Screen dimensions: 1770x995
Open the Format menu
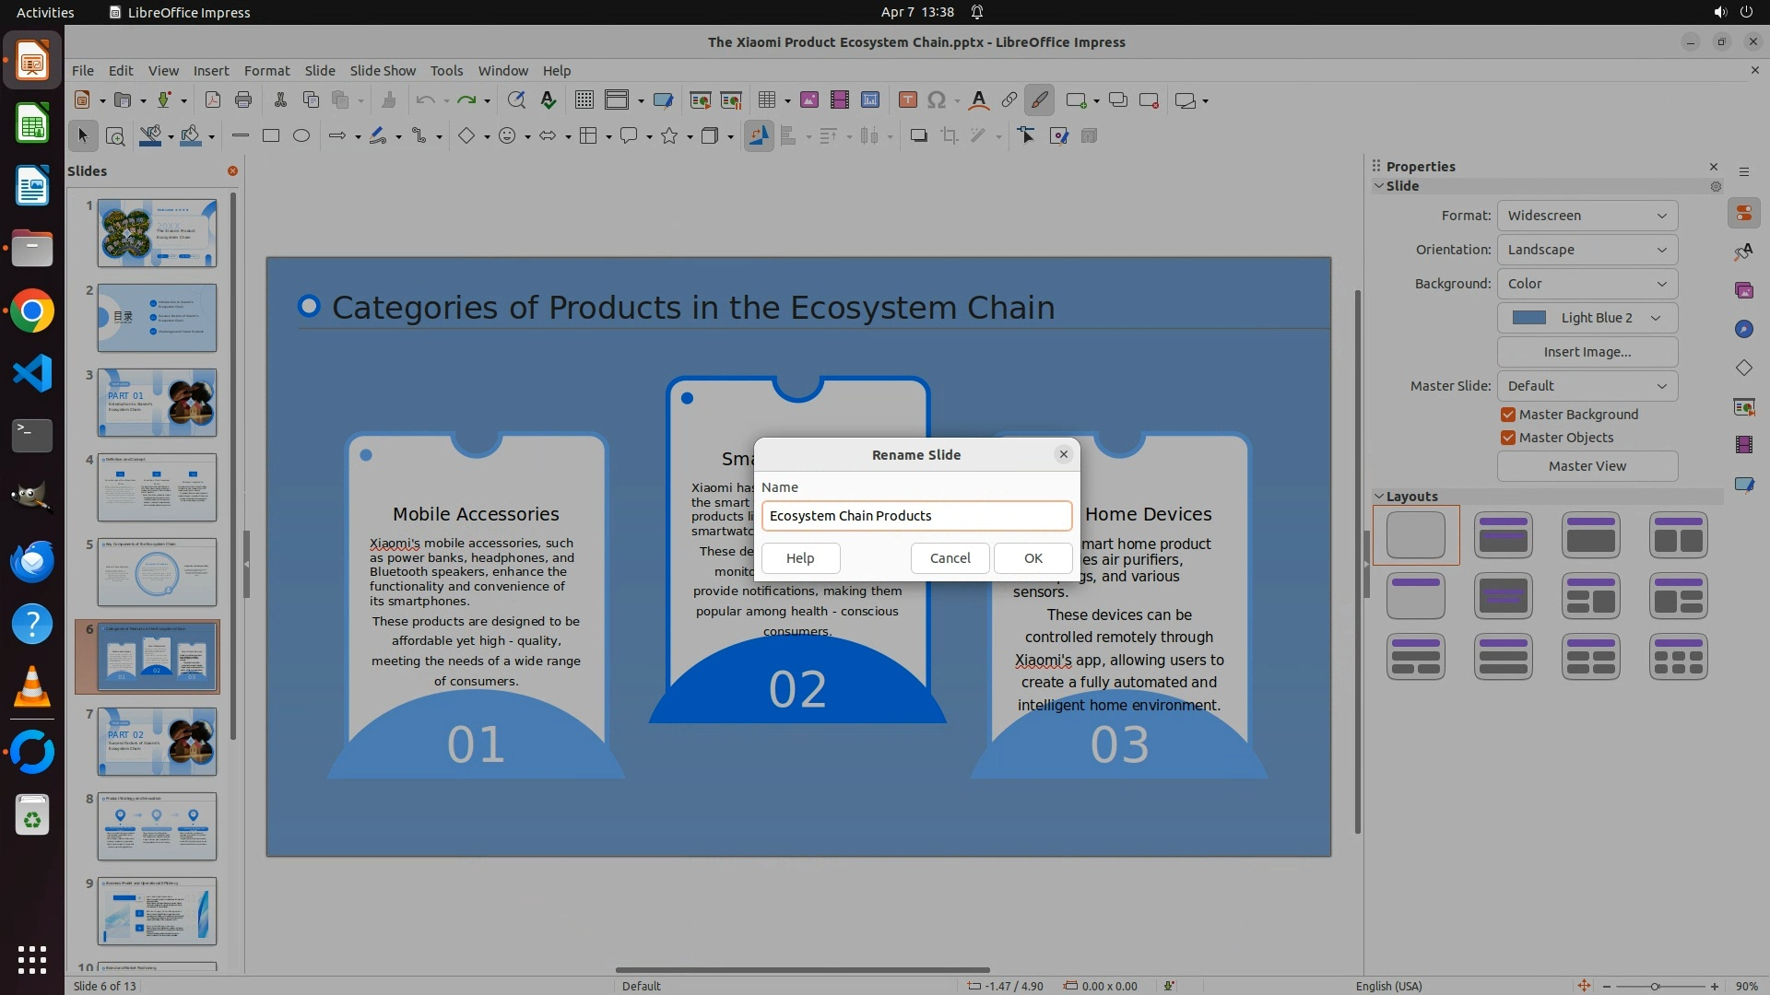(x=266, y=71)
